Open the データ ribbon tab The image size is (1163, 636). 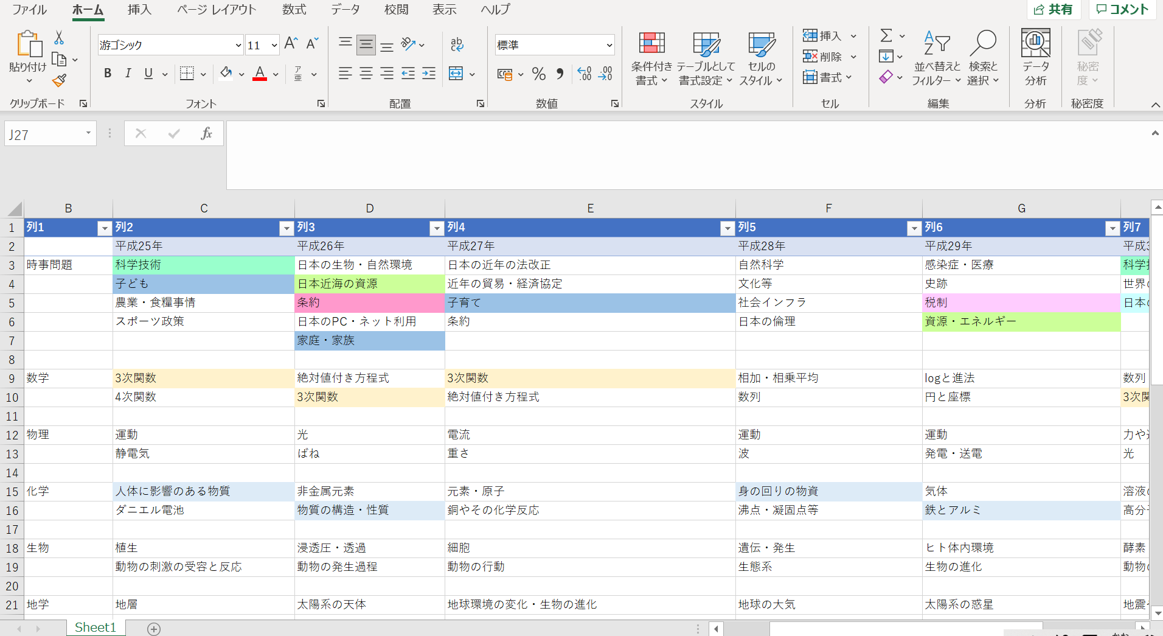coord(345,10)
